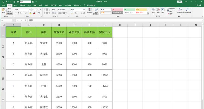Toggle Italic formatting
Screen dimensions: 204x109
point(18,13)
